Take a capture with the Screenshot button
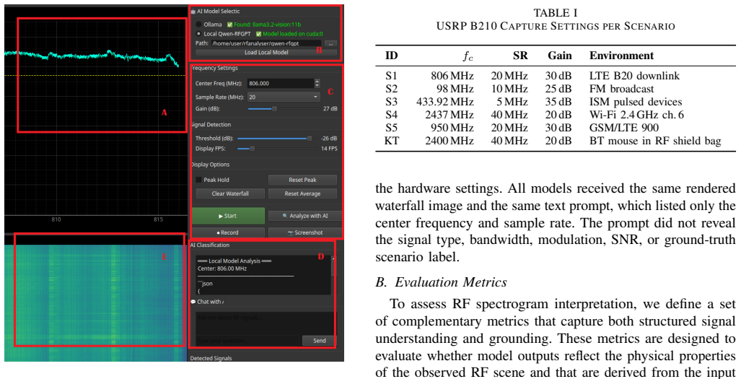The width and height of the screenshot is (741, 379). (304, 232)
